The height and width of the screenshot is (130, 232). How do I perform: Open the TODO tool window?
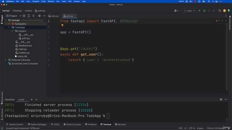(x=55, y=124)
